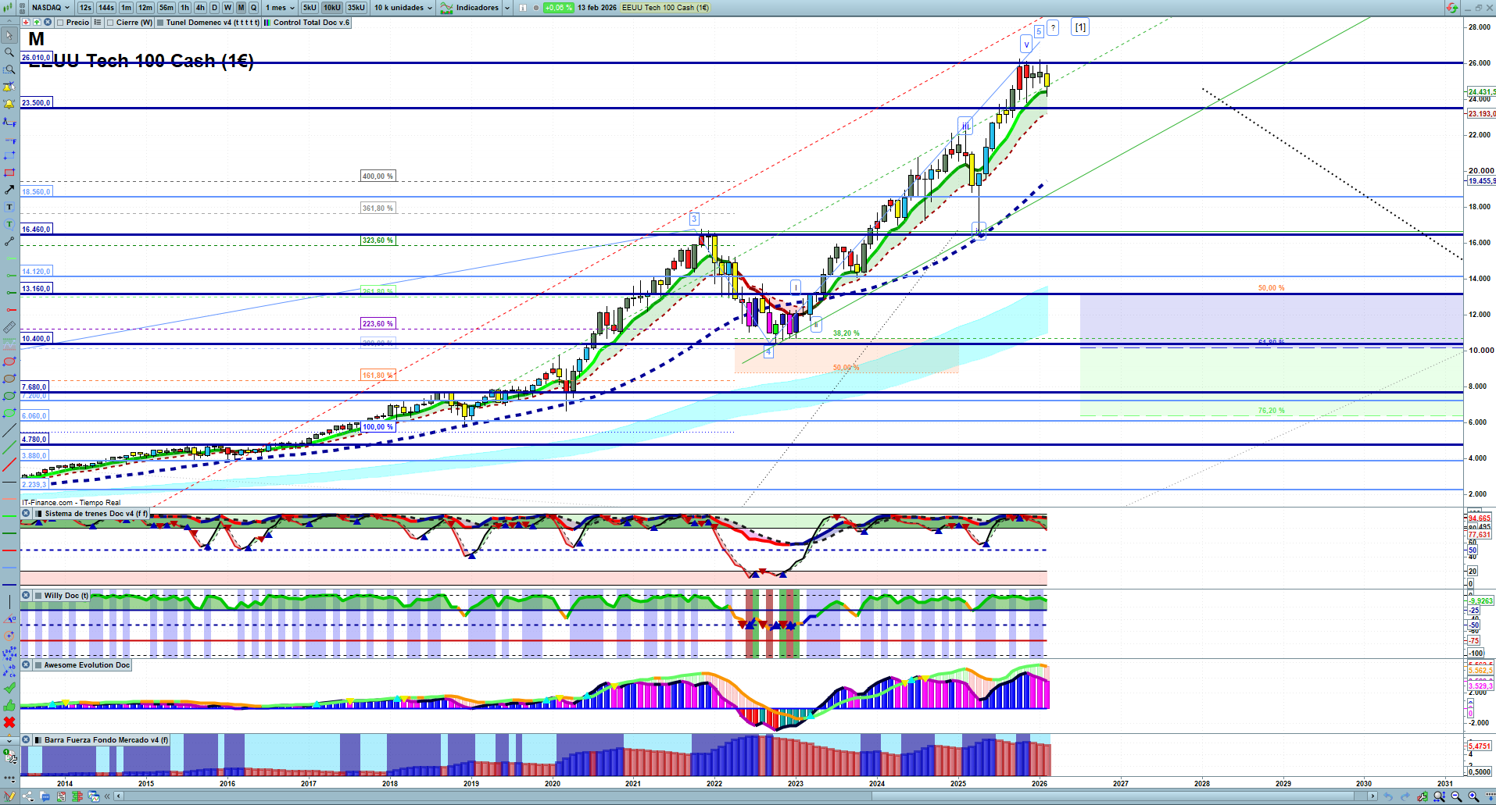Choose the black arrow drawing tool
The image size is (1496, 805).
tap(9, 190)
